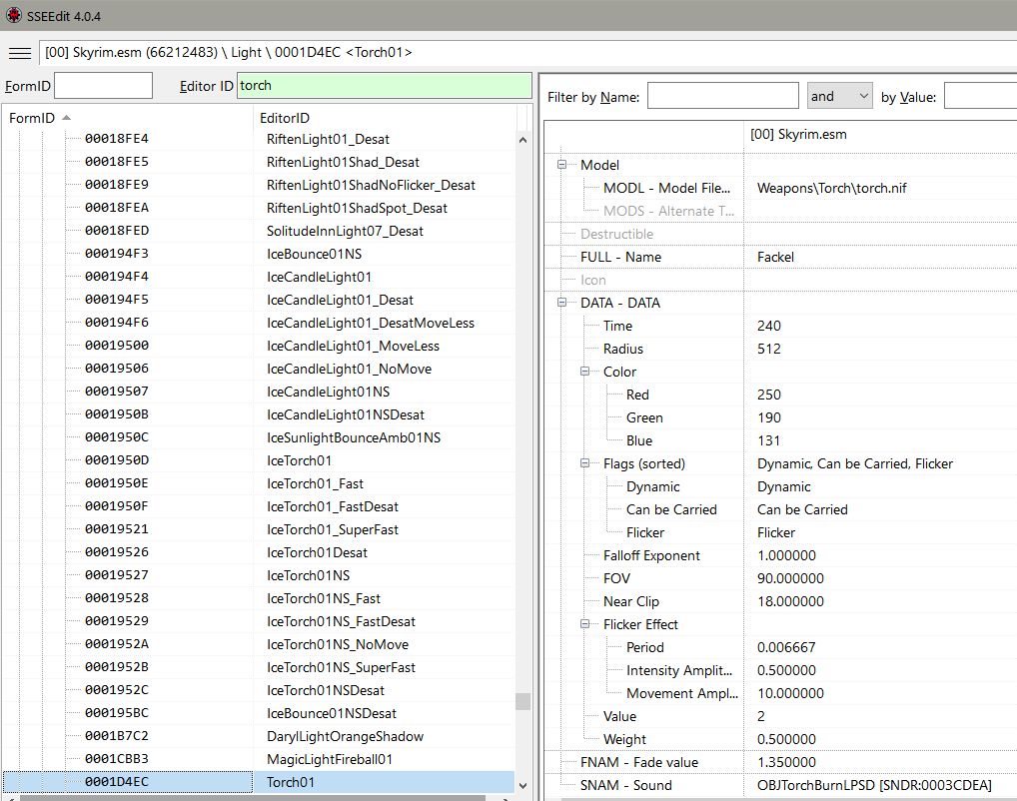
Task: Click the Filter by Name text box
Action: pyautogui.click(x=722, y=97)
